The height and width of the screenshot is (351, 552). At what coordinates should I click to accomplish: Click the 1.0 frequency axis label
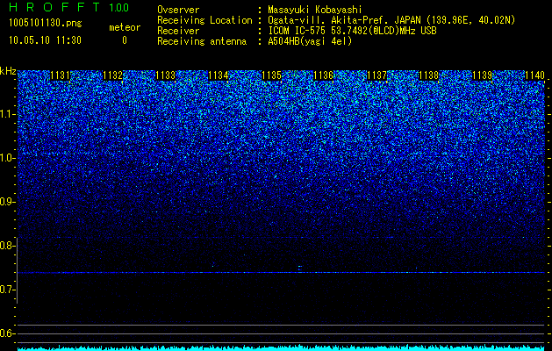[8, 158]
